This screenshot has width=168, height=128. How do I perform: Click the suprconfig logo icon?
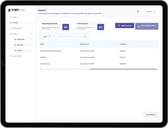(9, 10)
